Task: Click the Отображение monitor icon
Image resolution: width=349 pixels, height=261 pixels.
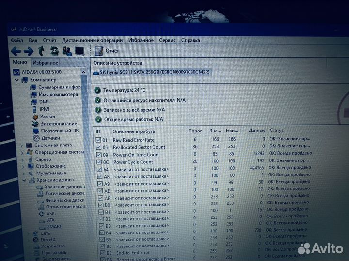Action: coord(31,166)
